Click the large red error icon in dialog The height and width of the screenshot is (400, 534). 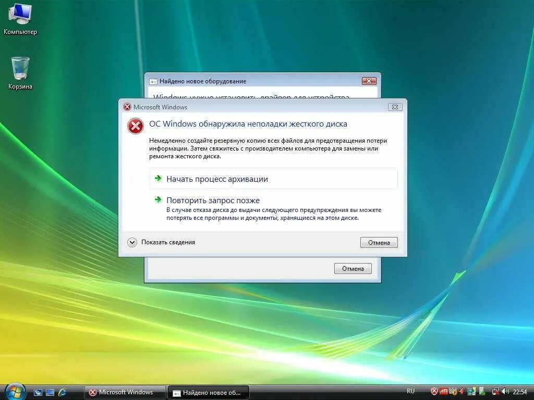[135, 126]
